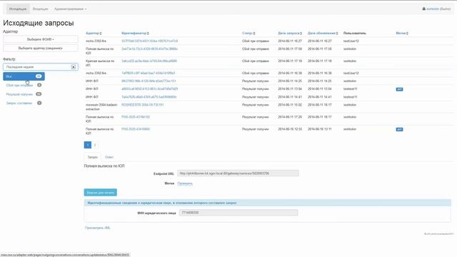457x257 pixels.
Task: Open identifier of Краткая выписка по ИП row
Action: point(149,61)
